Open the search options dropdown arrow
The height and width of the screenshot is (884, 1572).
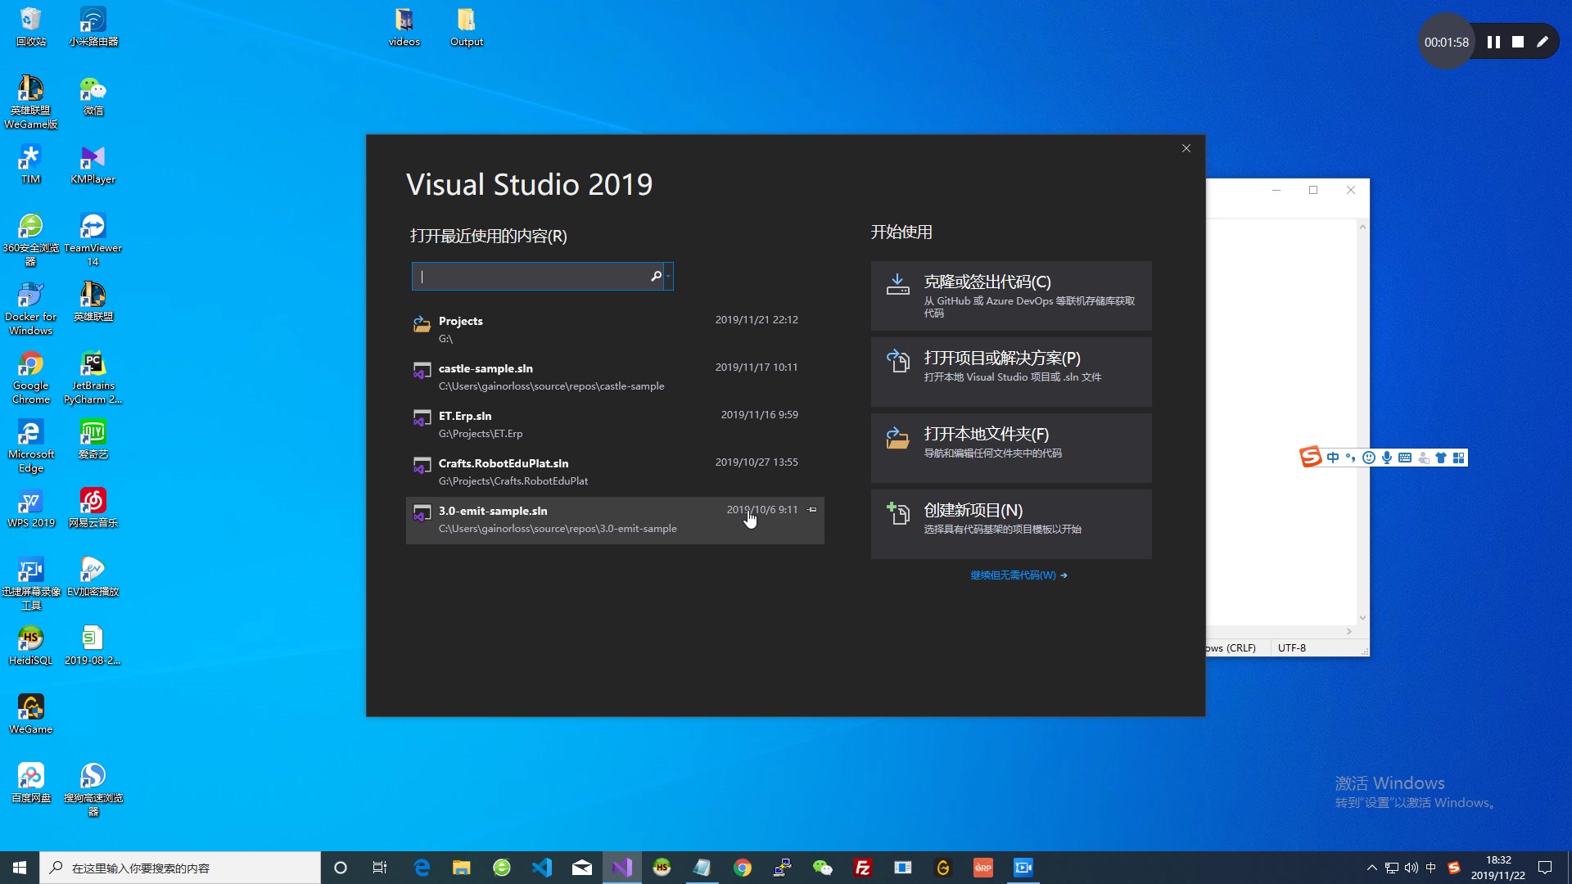(669, 277)
